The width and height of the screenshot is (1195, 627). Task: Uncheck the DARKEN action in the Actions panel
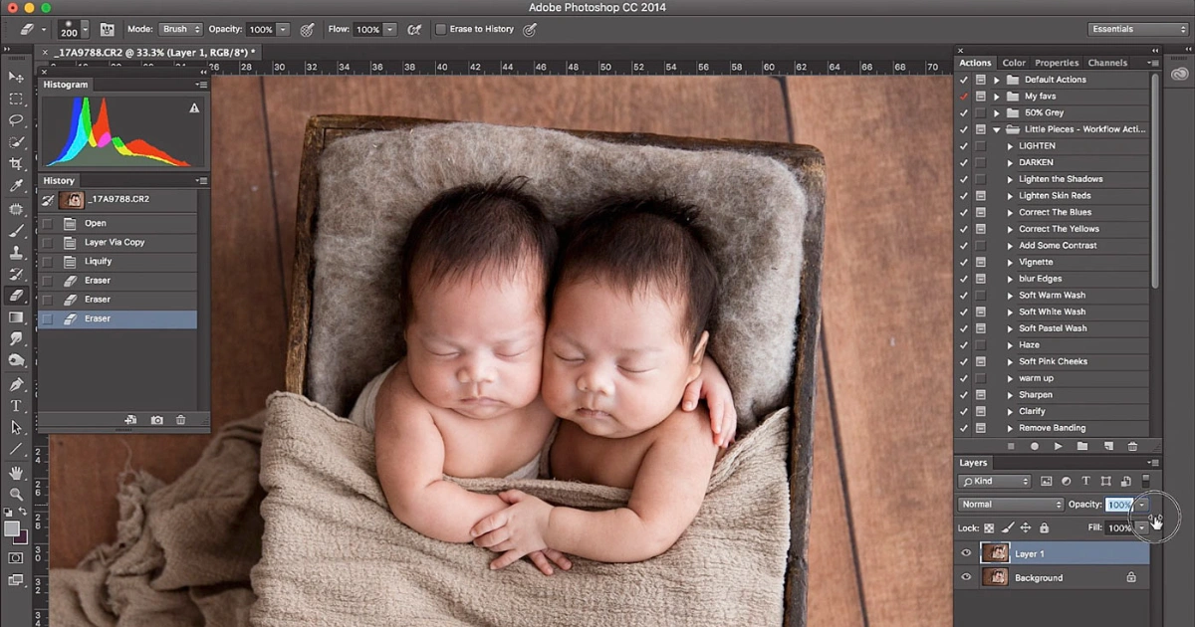point(962,162)
